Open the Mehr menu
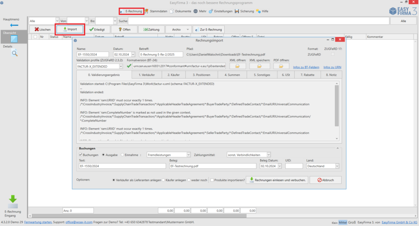Viewport: 419px width, 226px height. [200, 11]
